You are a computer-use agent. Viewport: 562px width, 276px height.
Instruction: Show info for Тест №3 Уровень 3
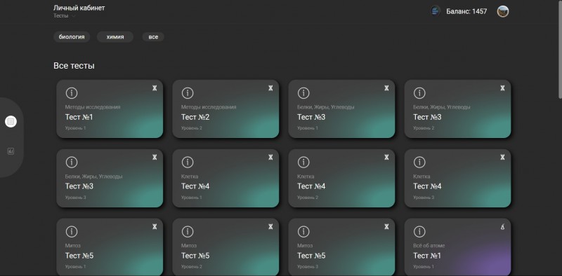72,163
